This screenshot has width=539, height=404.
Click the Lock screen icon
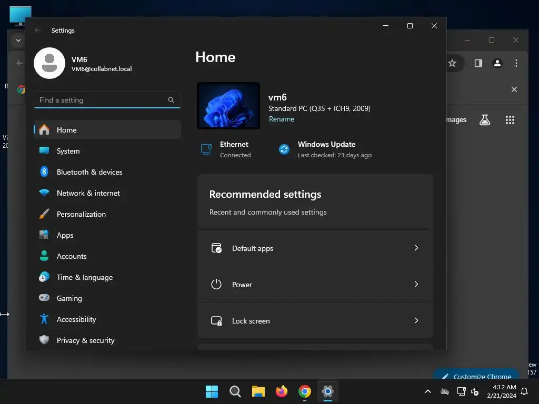pos(216,321)
